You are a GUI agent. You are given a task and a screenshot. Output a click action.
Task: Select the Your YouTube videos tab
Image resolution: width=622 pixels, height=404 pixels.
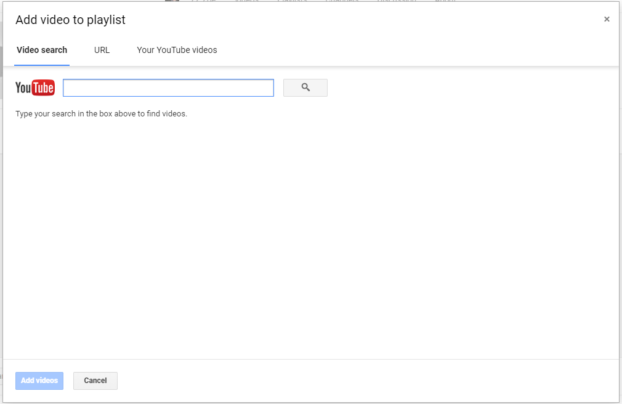(177, 50)
